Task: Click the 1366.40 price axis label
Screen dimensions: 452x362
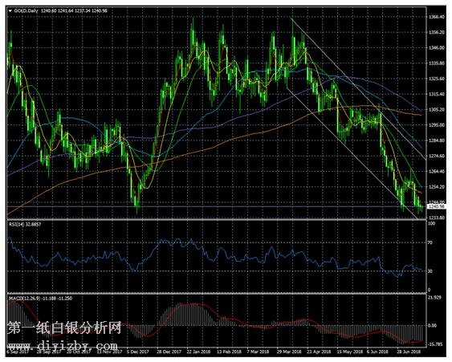Action: pyautogui.click(x=437, y=17)
